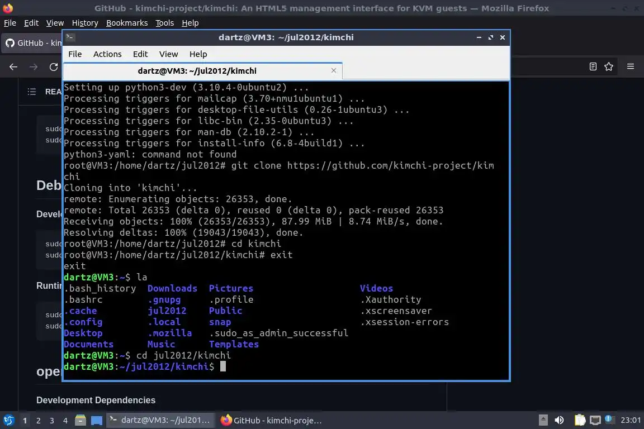Open Firefox History menu

[x=85, y=23]
